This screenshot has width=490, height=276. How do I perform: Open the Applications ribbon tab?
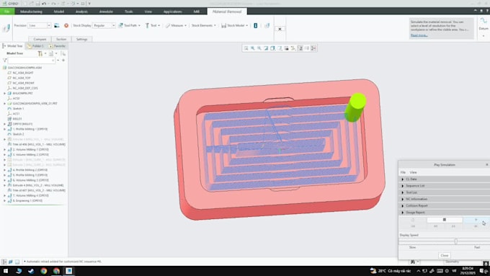tap(172, 12)
